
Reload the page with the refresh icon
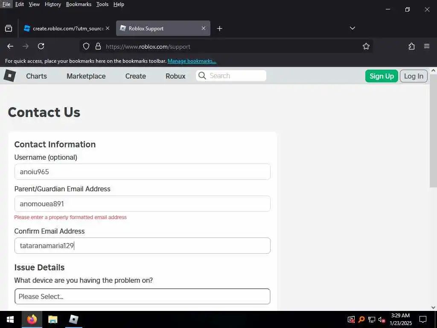pyautogui.click(x=41, y=46)
